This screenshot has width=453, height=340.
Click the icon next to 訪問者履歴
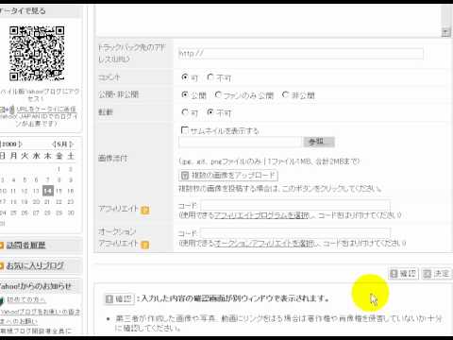2,246
